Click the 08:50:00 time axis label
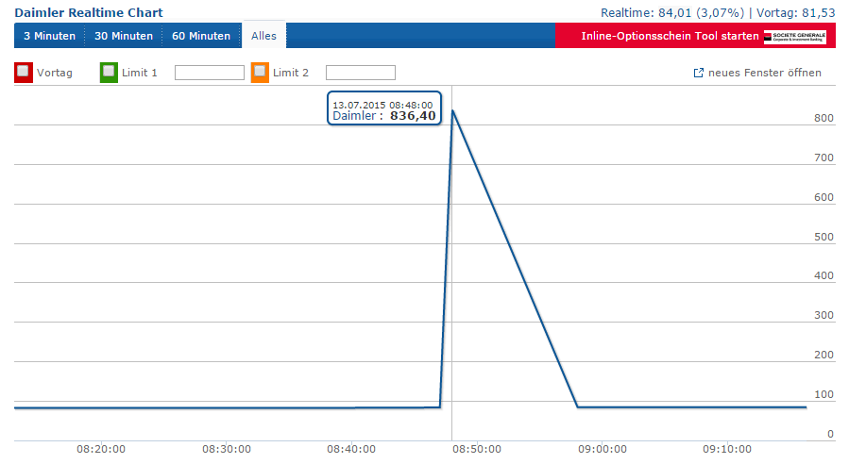The height and width of the screenshot is (464, 849). (x=477, y=449)
